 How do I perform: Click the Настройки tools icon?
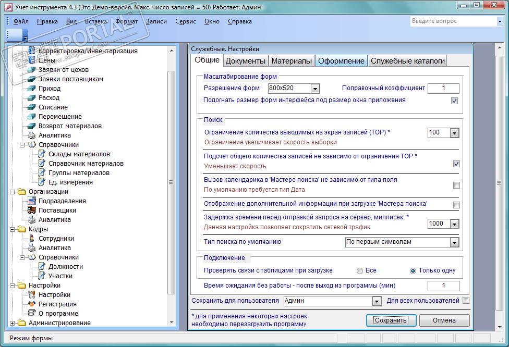click(31, 294)
